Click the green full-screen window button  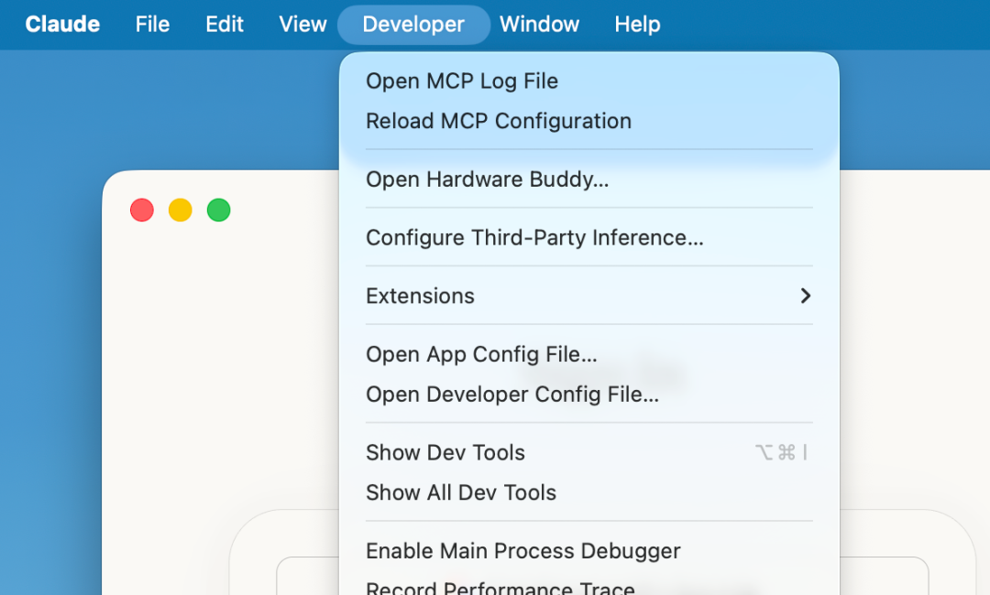(218, 211)
